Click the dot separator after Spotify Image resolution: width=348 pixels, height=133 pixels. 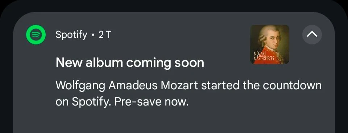(x=93, y=35)
